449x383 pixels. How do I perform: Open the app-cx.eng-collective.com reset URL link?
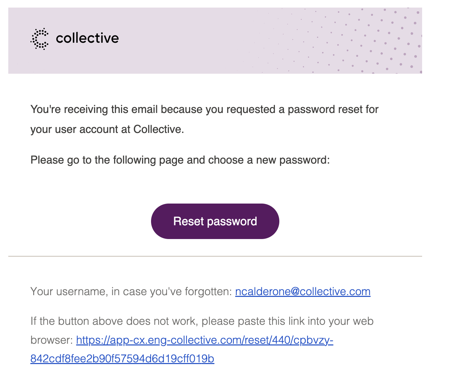205,340
